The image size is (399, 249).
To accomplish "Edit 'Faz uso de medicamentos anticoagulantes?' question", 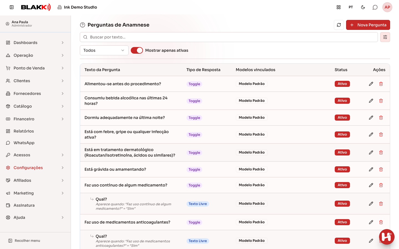I will click(371, 222).
